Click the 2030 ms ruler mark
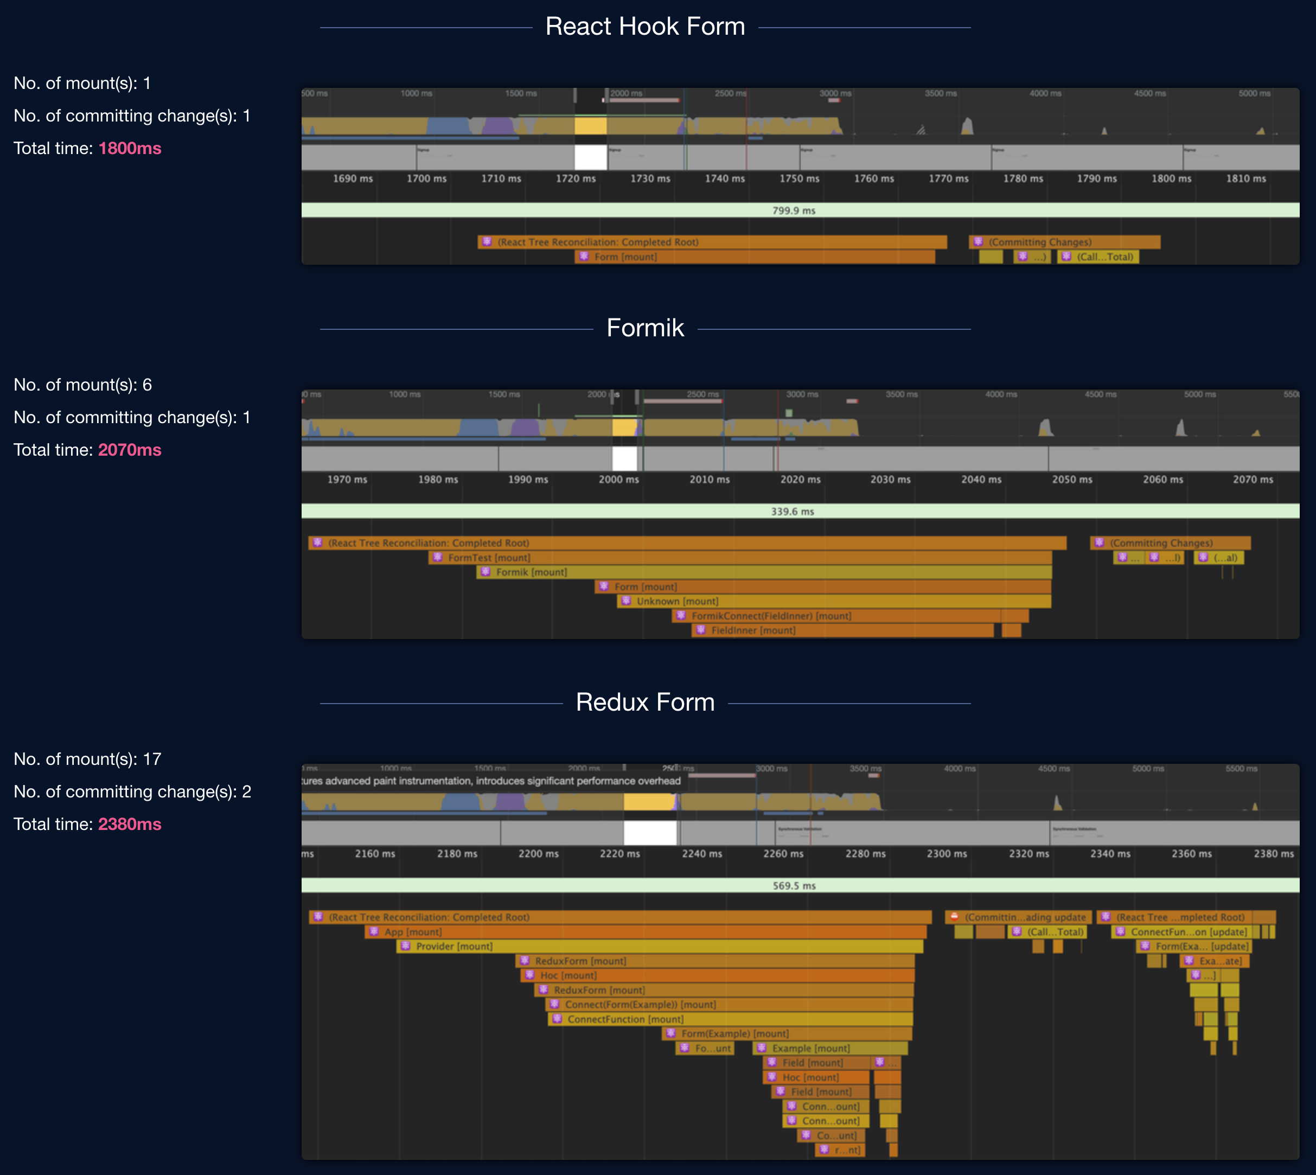Viewport: 1316px width, 1175px height. [x=890, y=480]
